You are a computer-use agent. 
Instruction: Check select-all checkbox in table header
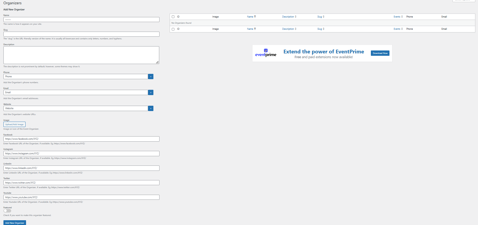click(173, 17)
